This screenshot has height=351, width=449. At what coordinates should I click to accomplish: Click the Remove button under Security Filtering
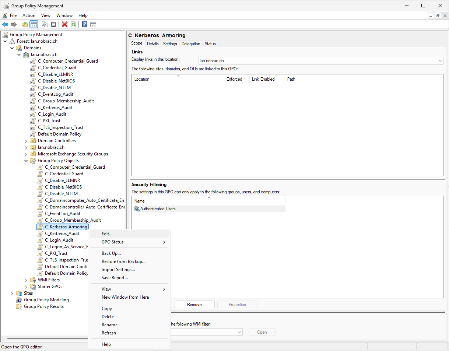point(194,305)
